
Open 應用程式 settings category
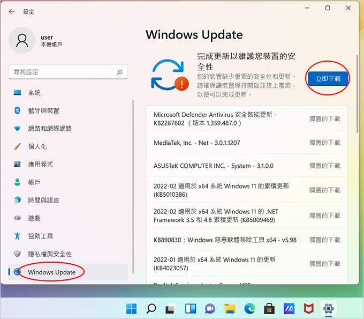click(x=68, y=164)
